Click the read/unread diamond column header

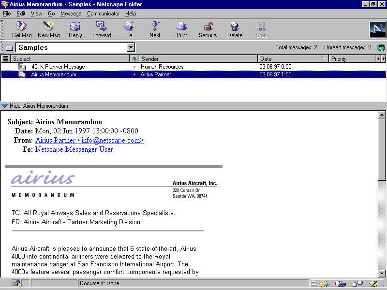134,58
